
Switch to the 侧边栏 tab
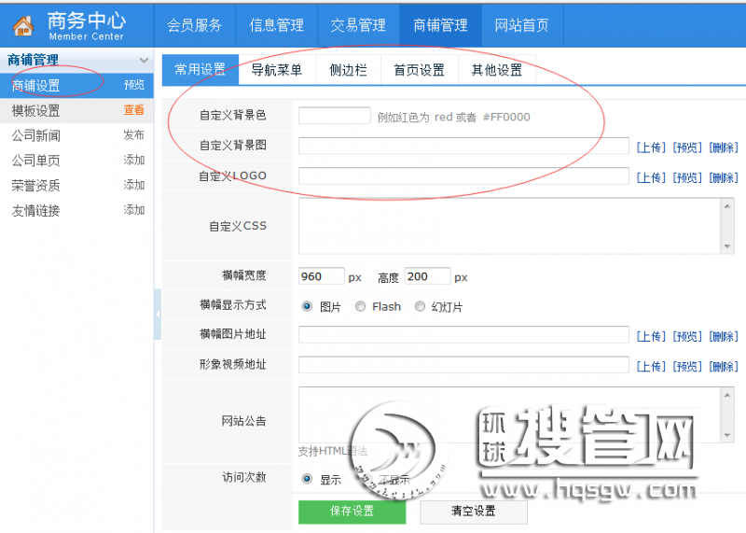347,70
